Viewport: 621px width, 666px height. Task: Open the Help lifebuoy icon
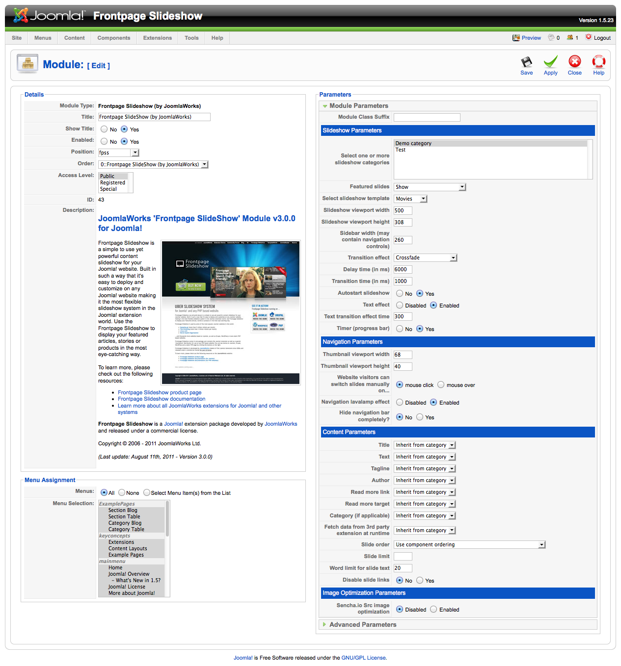pyautogui.click(x=598, y=62)
